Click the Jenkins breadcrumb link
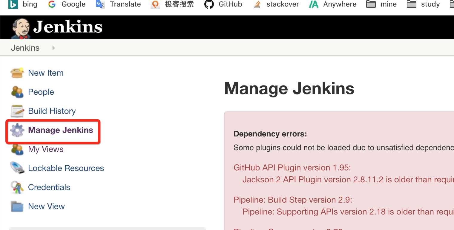 tap(25, 48)
